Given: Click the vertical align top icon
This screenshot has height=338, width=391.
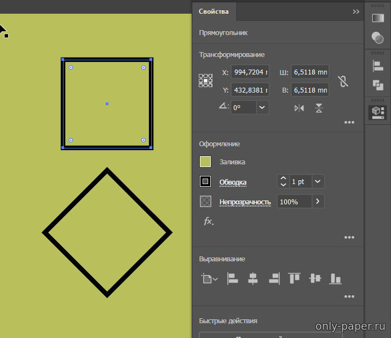Looking at the screenshot, I should click(x=295, y=278).
